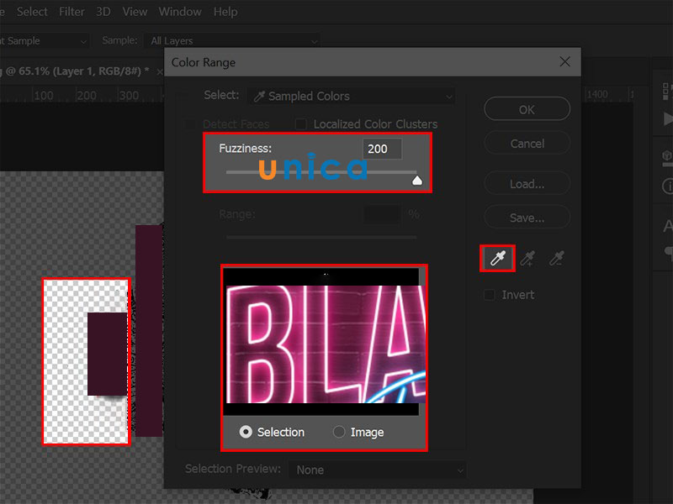Click the OK button
Image resolution: width=673 pixels, height=504 pixels.
coord(527,109)
